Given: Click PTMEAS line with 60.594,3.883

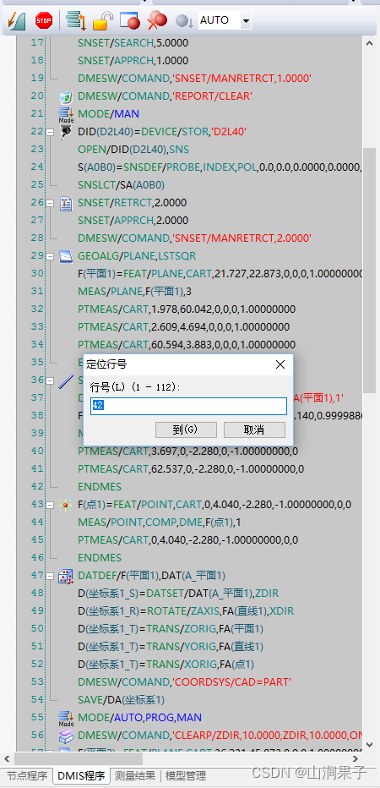Looking at the screenshot, I should (x=187, y=345).
